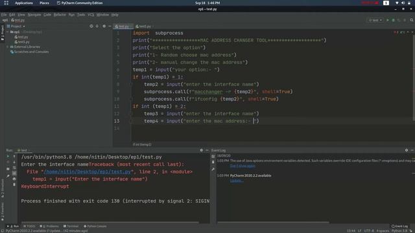Viewport: 415px width, 233px height.
Task: Open the GNOME Places menu
Action: click(44, 3)
